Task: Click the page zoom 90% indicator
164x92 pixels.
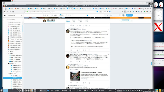Action: tap(100, 12)
